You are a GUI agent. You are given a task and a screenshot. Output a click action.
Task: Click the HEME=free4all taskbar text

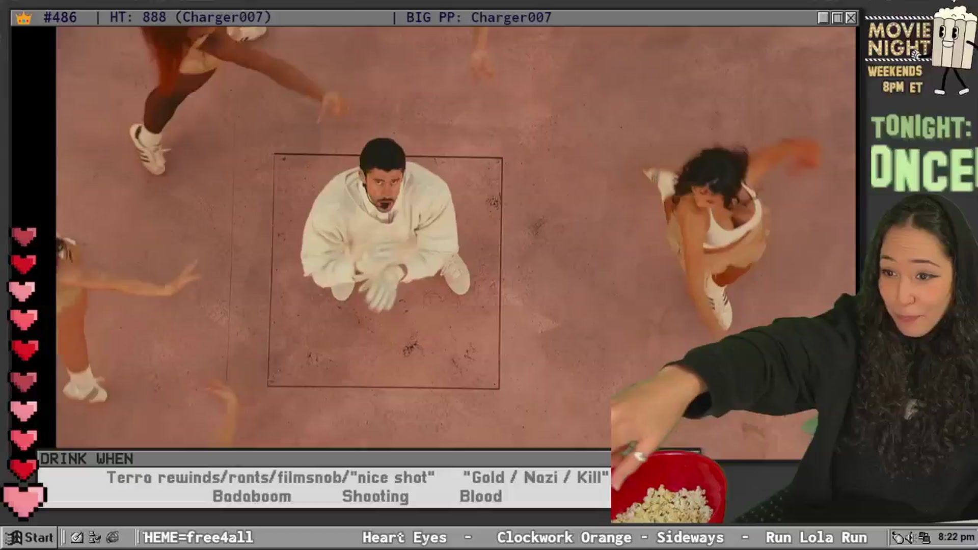pos(198,537)
